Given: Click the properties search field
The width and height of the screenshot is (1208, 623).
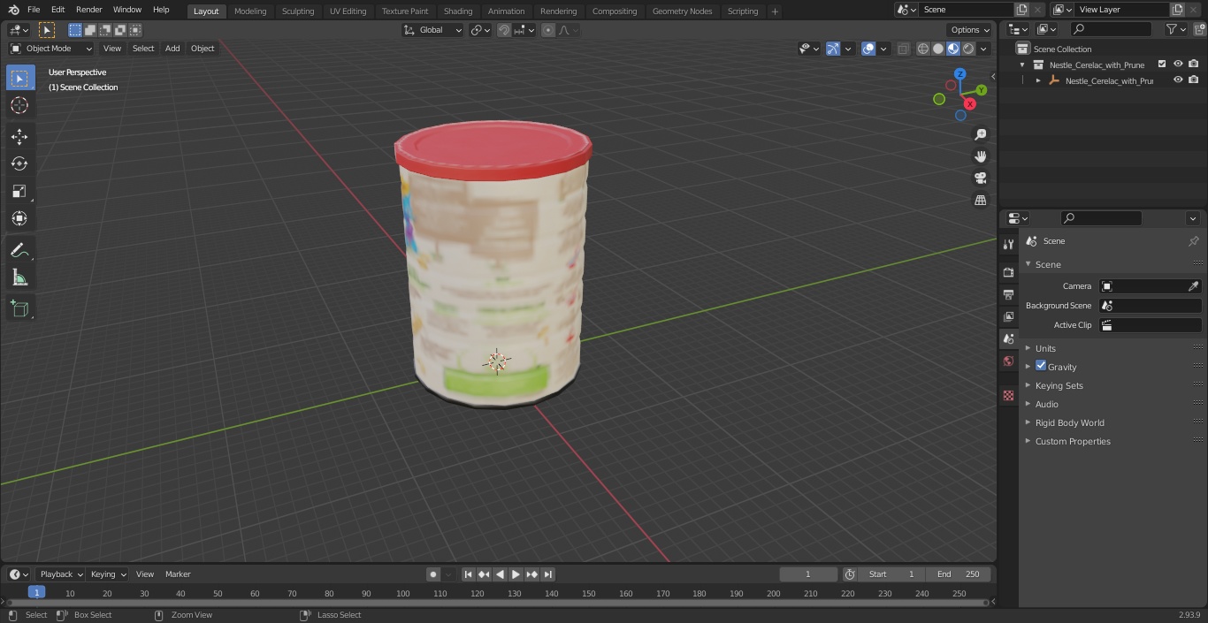Looking at the screenshot, I should (x=1101, y=218).
